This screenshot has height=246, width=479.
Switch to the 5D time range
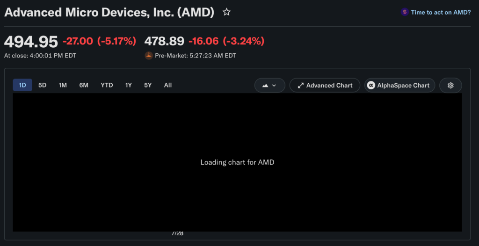coord(42,85)
